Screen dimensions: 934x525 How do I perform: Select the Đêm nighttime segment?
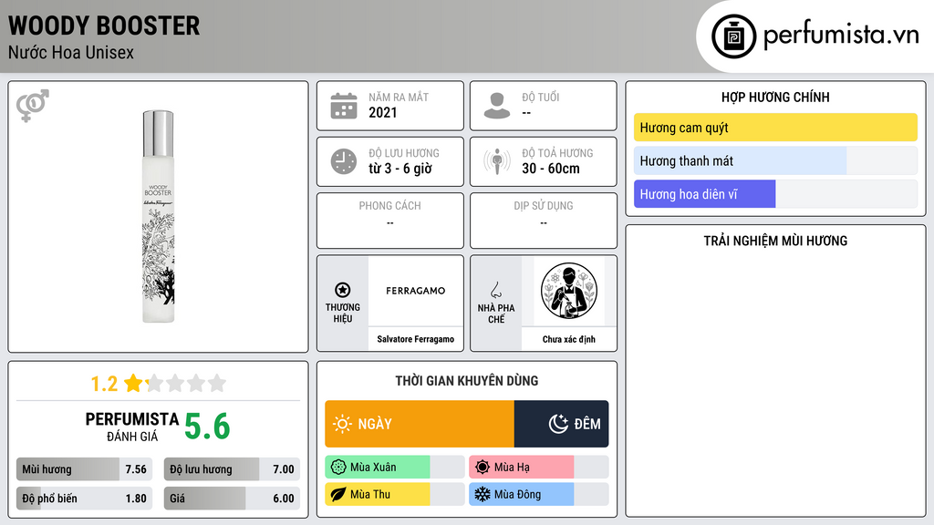point(561,424)
